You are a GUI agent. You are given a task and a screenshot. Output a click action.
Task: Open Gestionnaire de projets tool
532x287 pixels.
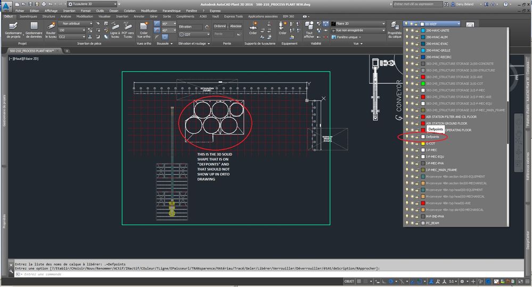tap(13, 30)
